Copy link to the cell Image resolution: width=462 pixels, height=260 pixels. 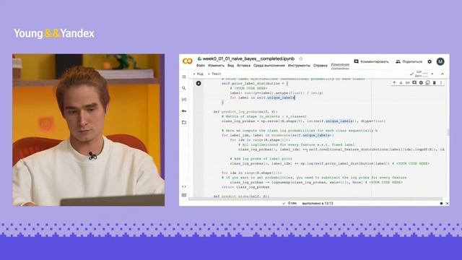point(407,83)
